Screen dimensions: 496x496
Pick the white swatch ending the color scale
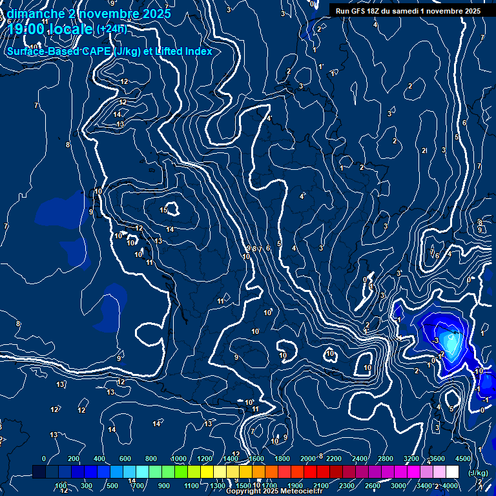click(452, 471)
